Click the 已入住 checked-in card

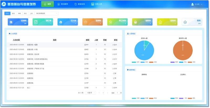68,22
